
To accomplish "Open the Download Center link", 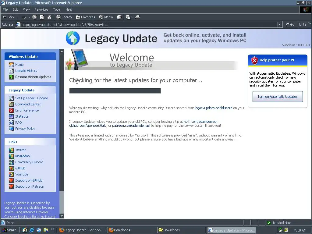I will pyautogui.click(x=28, y=104).
